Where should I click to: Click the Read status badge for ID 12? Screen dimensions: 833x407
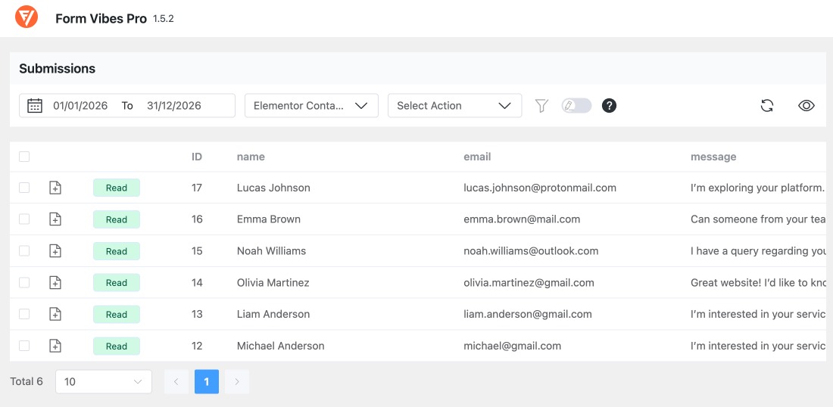(x=117, y=346)
